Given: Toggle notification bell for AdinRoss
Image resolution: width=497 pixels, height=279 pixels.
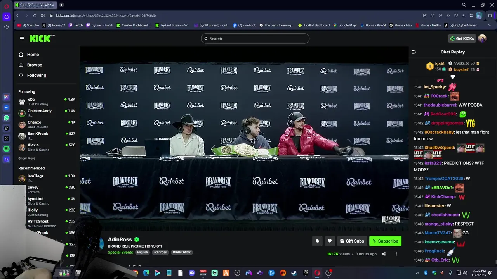Looking at the screenshot, I should pos(317,241).
